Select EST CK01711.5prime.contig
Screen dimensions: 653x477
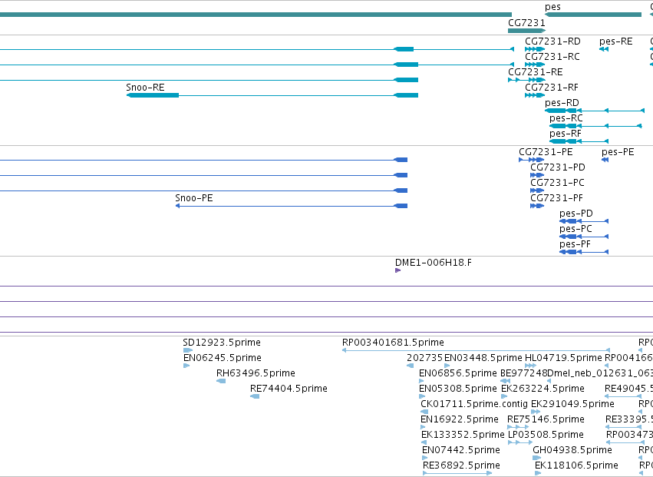click(474, 404)
